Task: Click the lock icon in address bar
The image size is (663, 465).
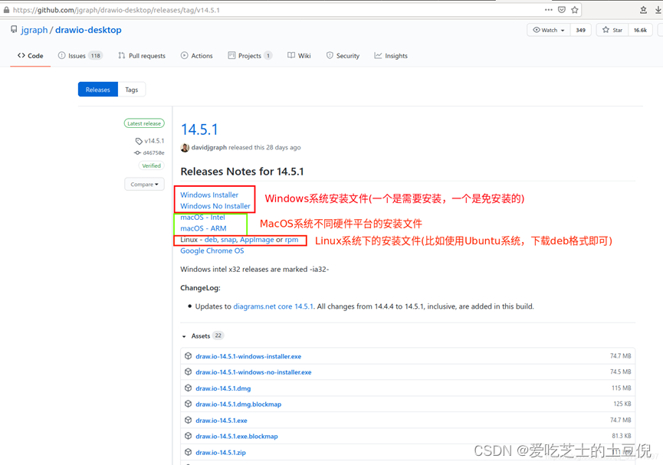Action: 6,10
